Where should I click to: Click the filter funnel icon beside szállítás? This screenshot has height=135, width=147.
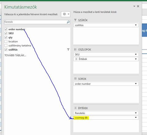[x=68, y=50]
